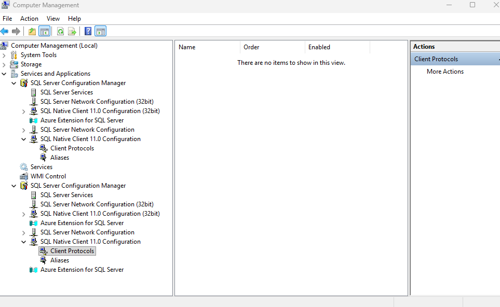Click More Actions in the Actions pane
Viewport: 500px width, 307px height.
tap(445, 71)
